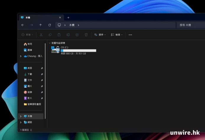Click the Up one level arrow
Viewport: 205px width, 140px height.
(40, 25)
